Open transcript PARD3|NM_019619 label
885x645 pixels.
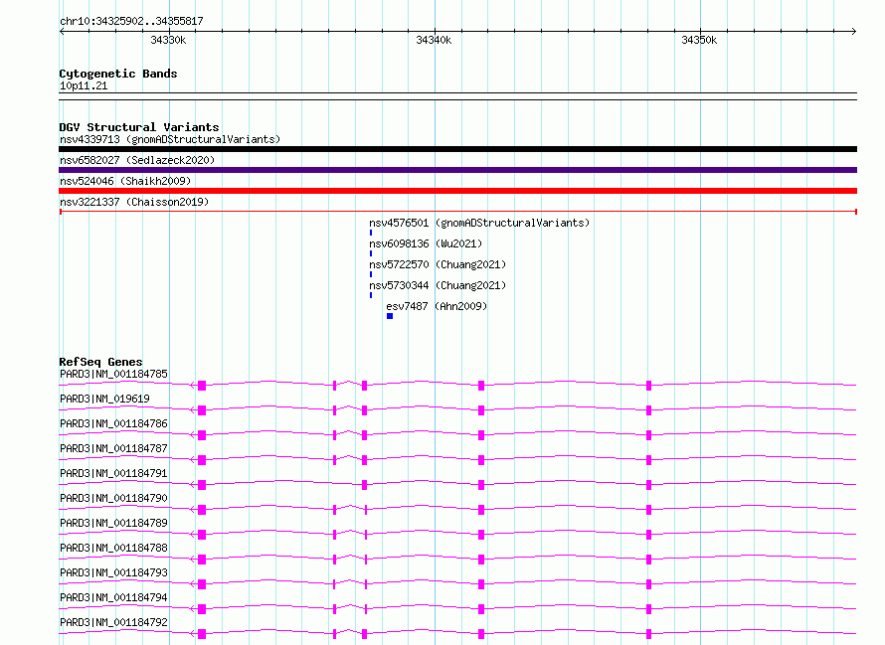pyautogui.click(x=104, y=399)
